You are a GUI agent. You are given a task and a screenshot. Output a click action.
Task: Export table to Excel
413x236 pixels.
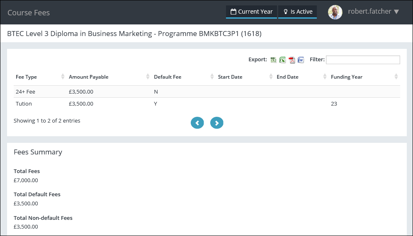click(282, 60)
